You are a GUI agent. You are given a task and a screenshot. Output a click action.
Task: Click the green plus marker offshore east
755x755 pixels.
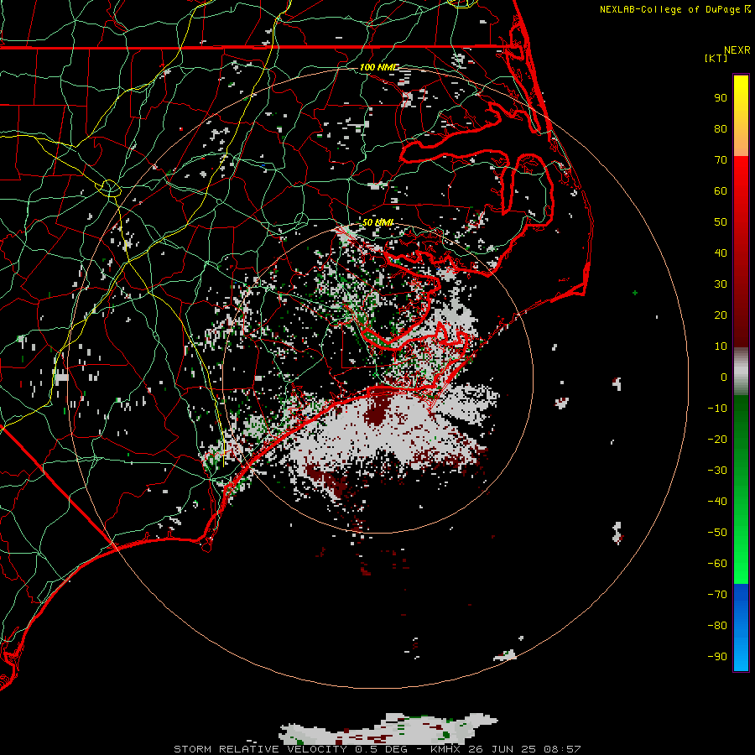click(x=635, y=292)
